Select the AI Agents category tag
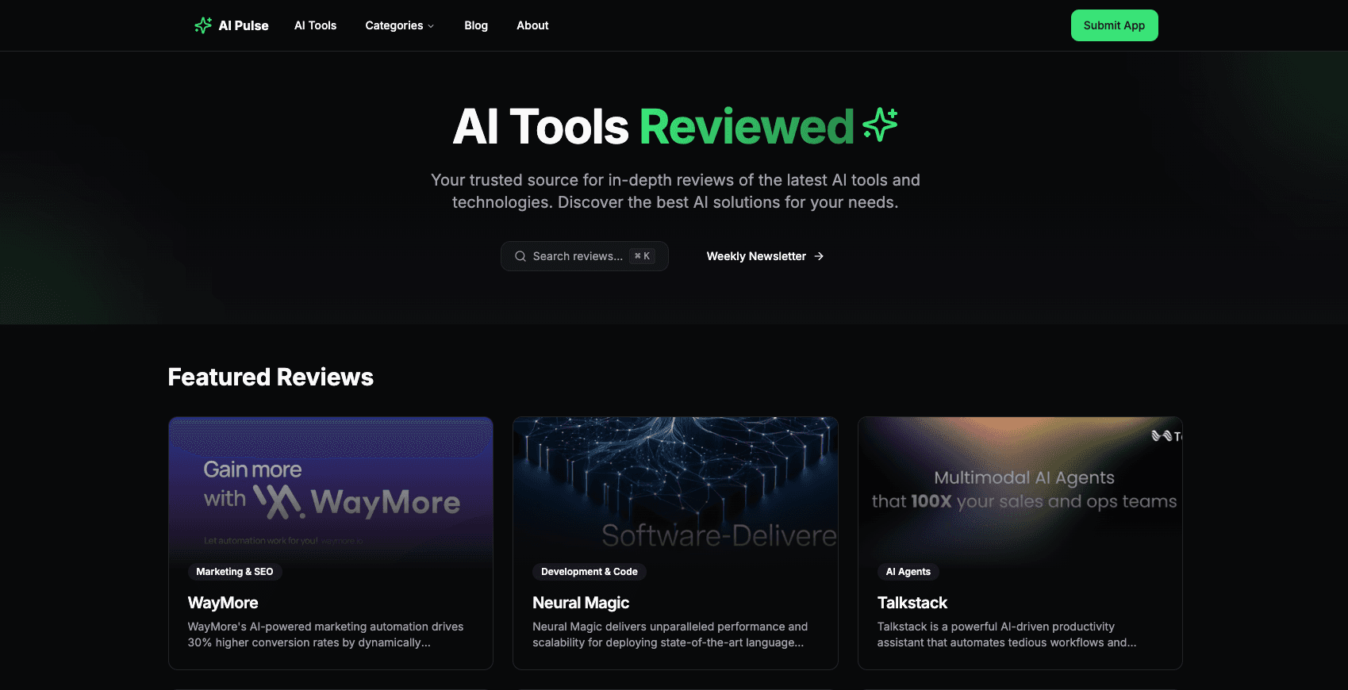Viewport: 1348px width, 690px height. pyautogui.click(x=908, y=572)
